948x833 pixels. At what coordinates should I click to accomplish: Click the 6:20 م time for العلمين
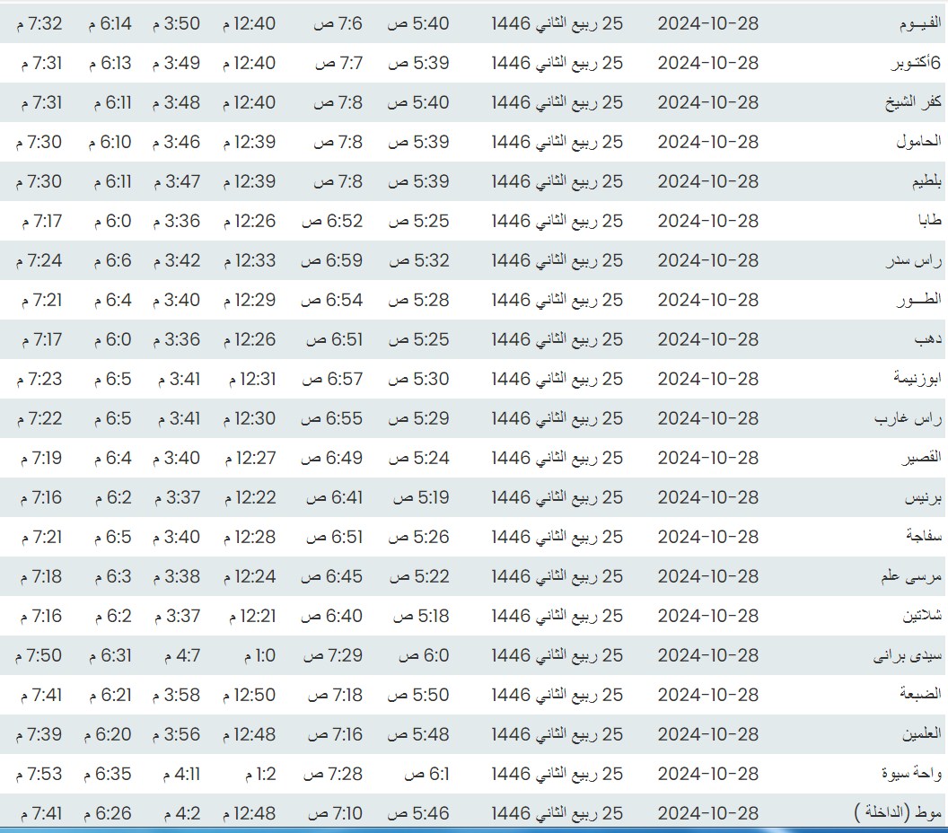(111, 734)
